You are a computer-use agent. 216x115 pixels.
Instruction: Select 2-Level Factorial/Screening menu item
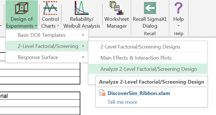48,46
